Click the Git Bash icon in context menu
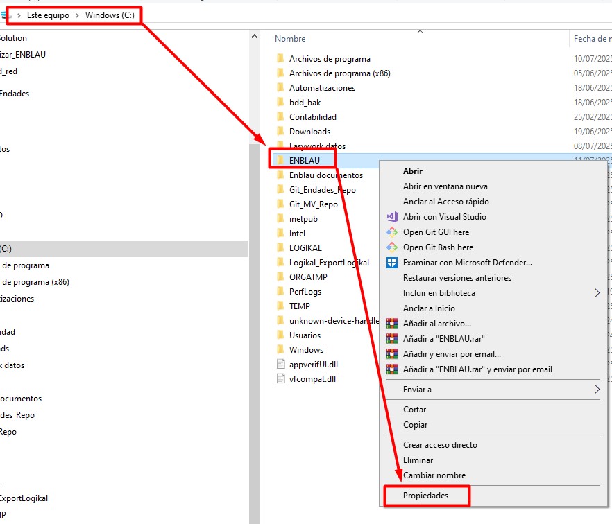The image size is (612, 524). 392,247
